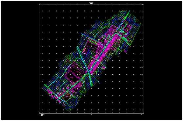Select the bottom-right corner of the double border frame
Viewport: 183px width, 121px height.
[x=144, y=113]
